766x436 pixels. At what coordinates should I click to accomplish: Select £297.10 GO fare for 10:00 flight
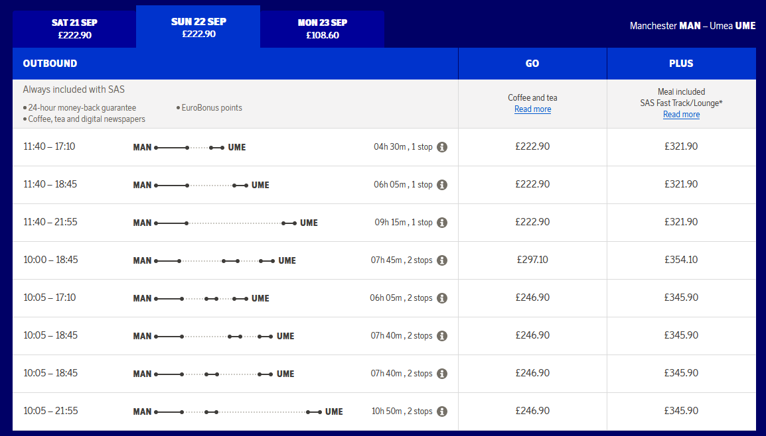pyautogui.click(x=532, y=260)
